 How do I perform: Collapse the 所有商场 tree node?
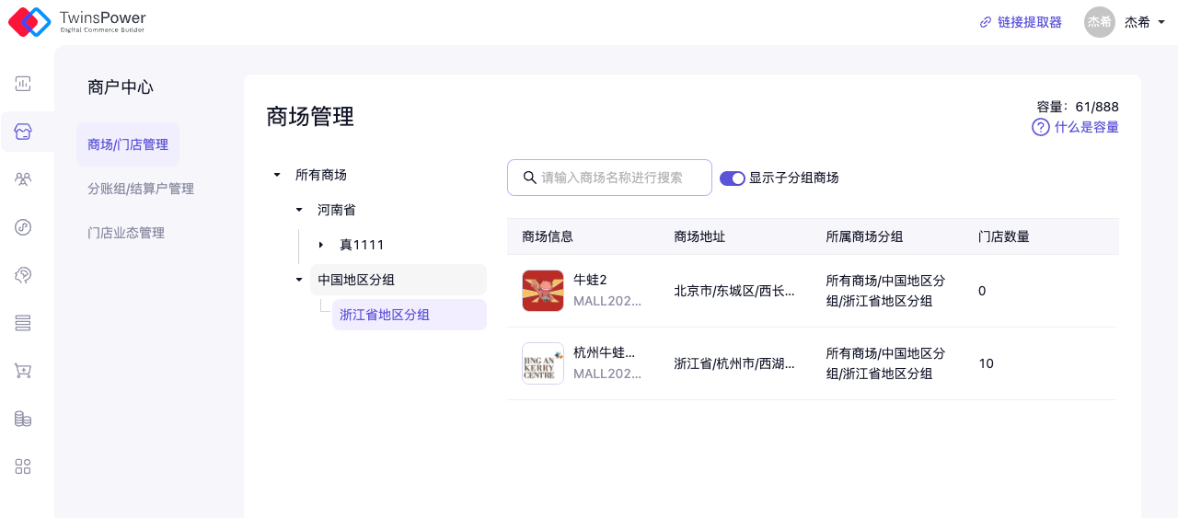[277, 175]
